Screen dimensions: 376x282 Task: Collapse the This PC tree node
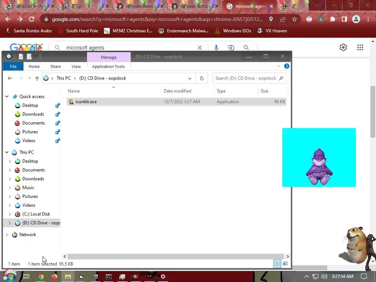tap(7, 152)
